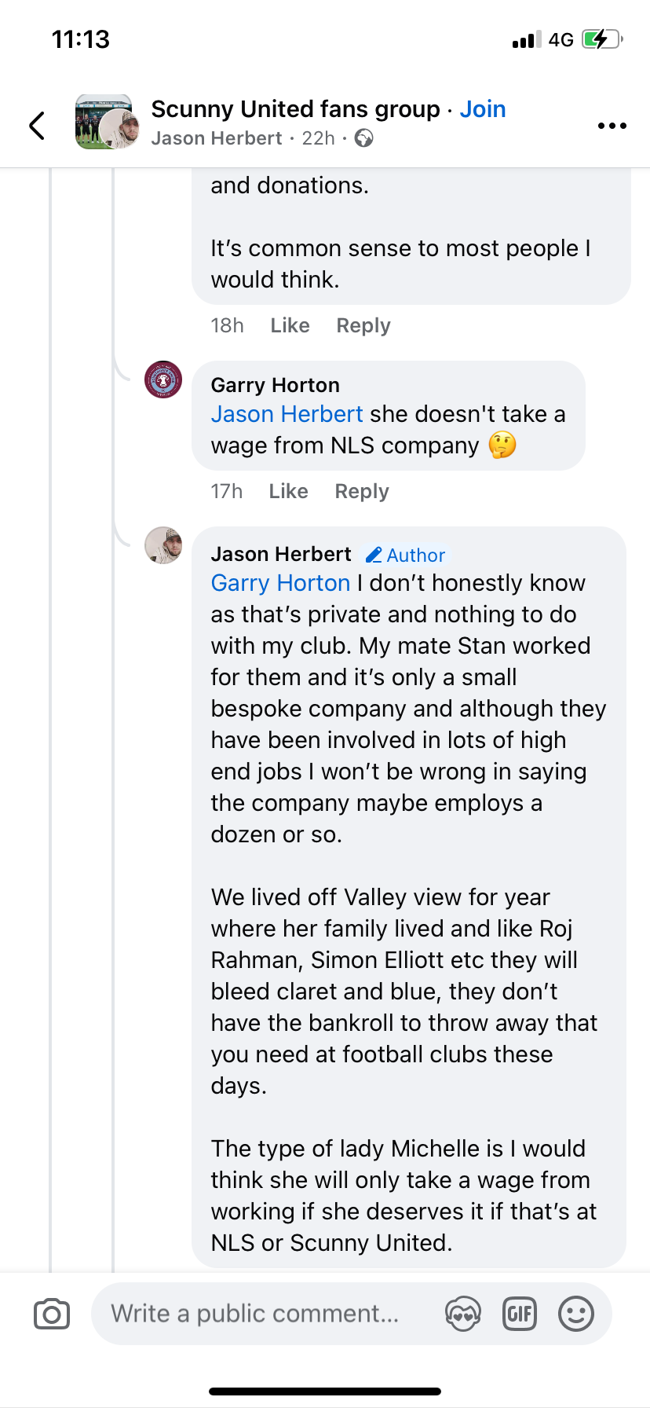The width and height of the screenshot is (650, 1408).
Task: Tap Jason Herbert's comment profile picture
Action: (163, 545)
